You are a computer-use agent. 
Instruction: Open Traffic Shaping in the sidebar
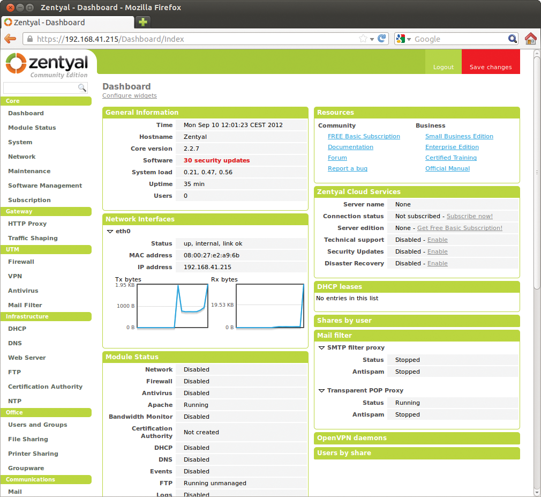point(33,238)
